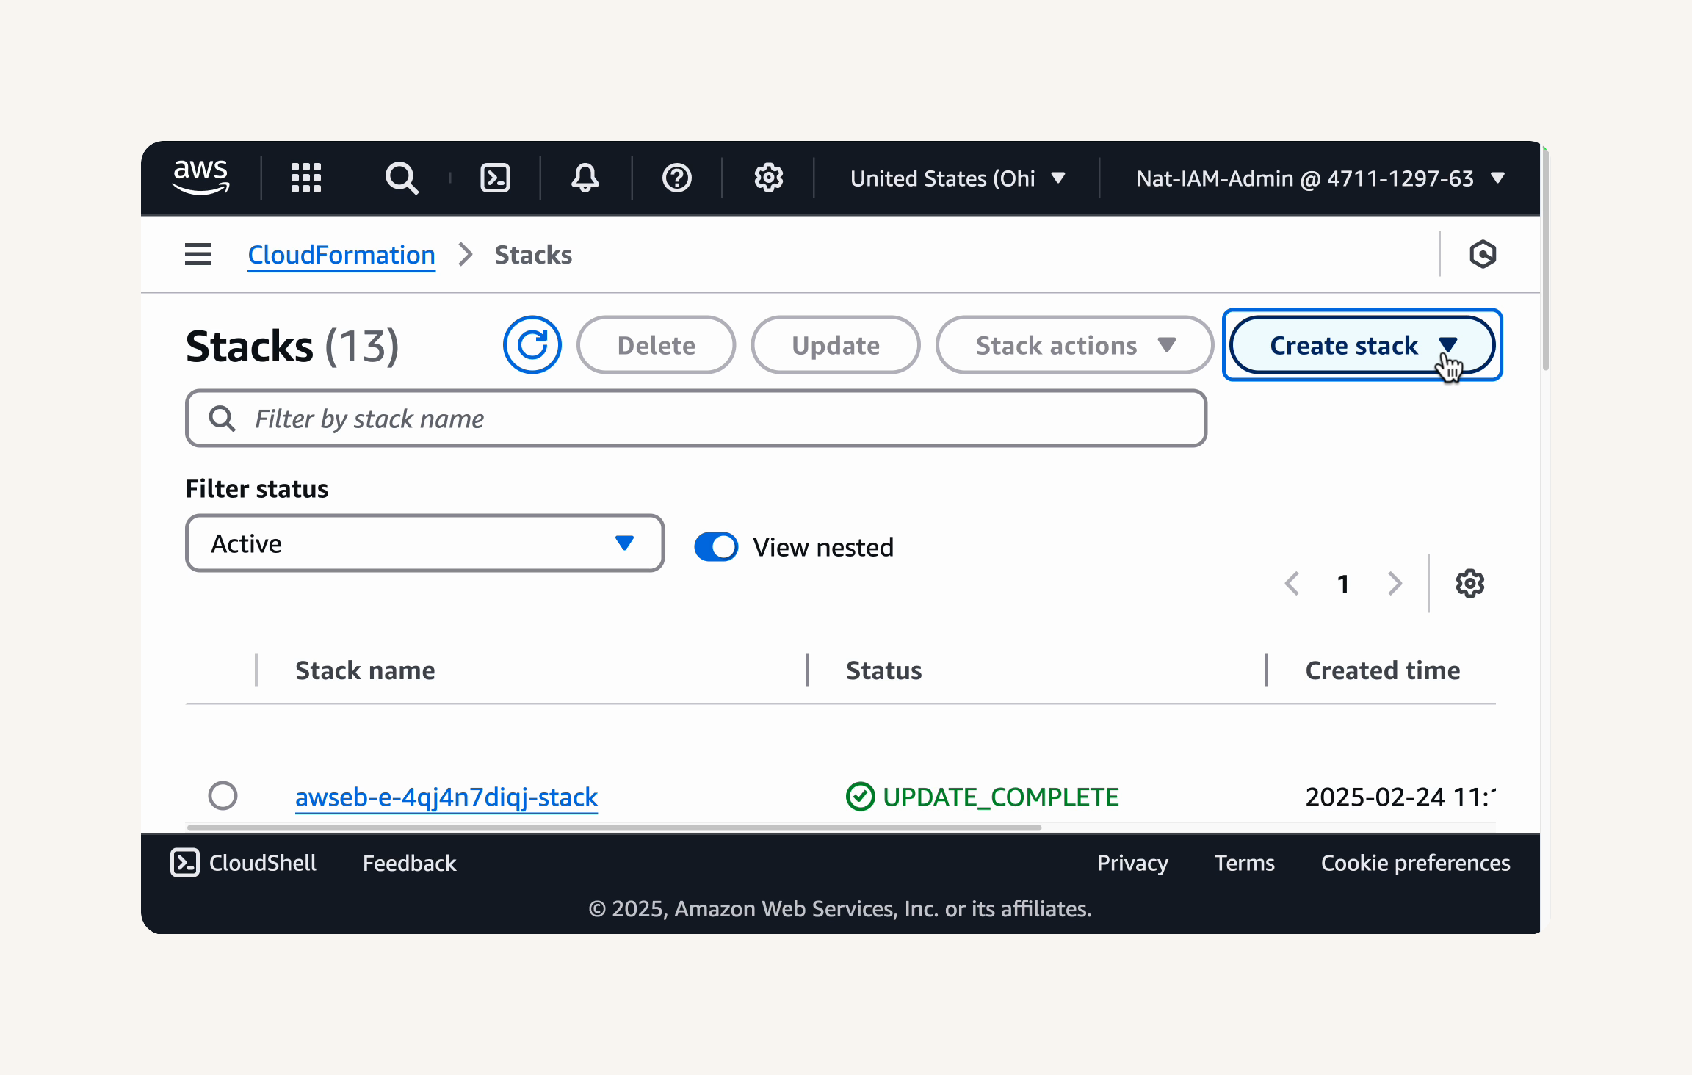Expand the United States (Ohio) region dropdown
Image resolution: width=1692 pixels, height=1075 pixels.
[x=957, y=178]
